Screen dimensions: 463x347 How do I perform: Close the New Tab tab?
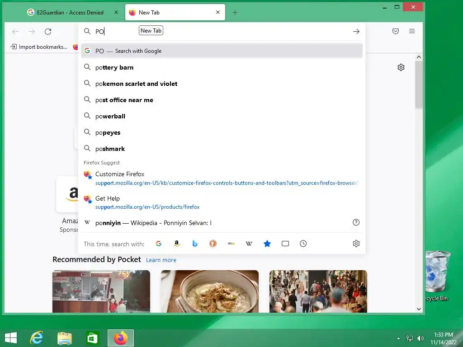click(x=218, y=12)
